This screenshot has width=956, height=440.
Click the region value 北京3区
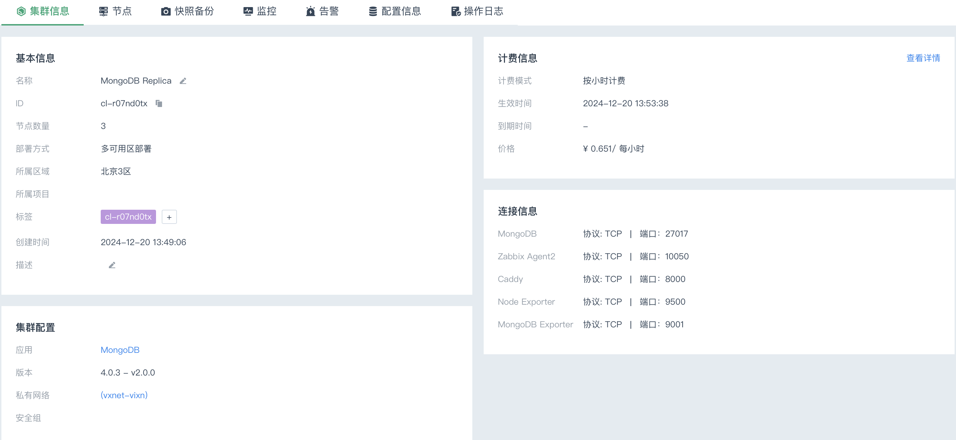click(x=116, y=171)
